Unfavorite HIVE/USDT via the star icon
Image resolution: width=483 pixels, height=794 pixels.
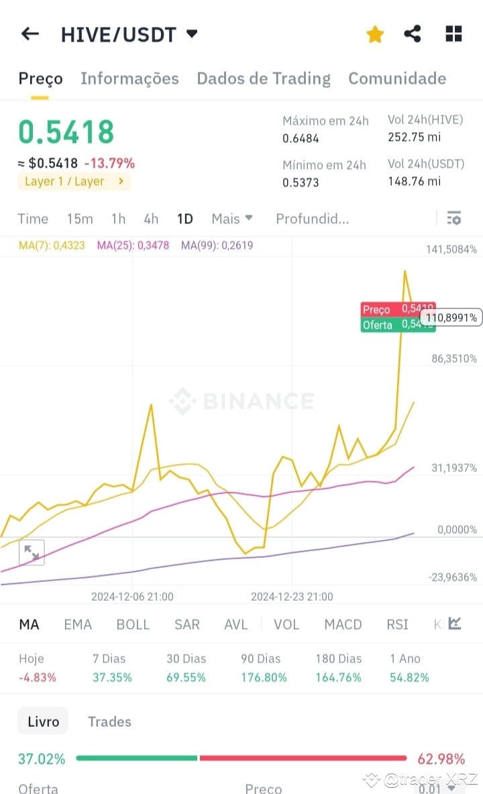point(374,34)
